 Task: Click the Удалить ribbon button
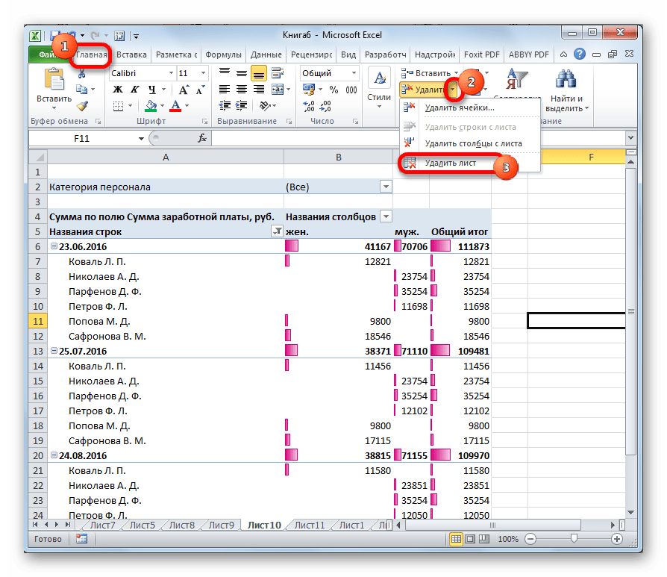click(x=423, y=90)
